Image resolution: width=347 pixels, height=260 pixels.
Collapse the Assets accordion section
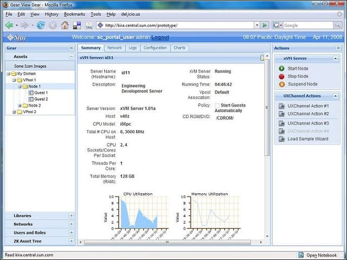pos(71,56)
